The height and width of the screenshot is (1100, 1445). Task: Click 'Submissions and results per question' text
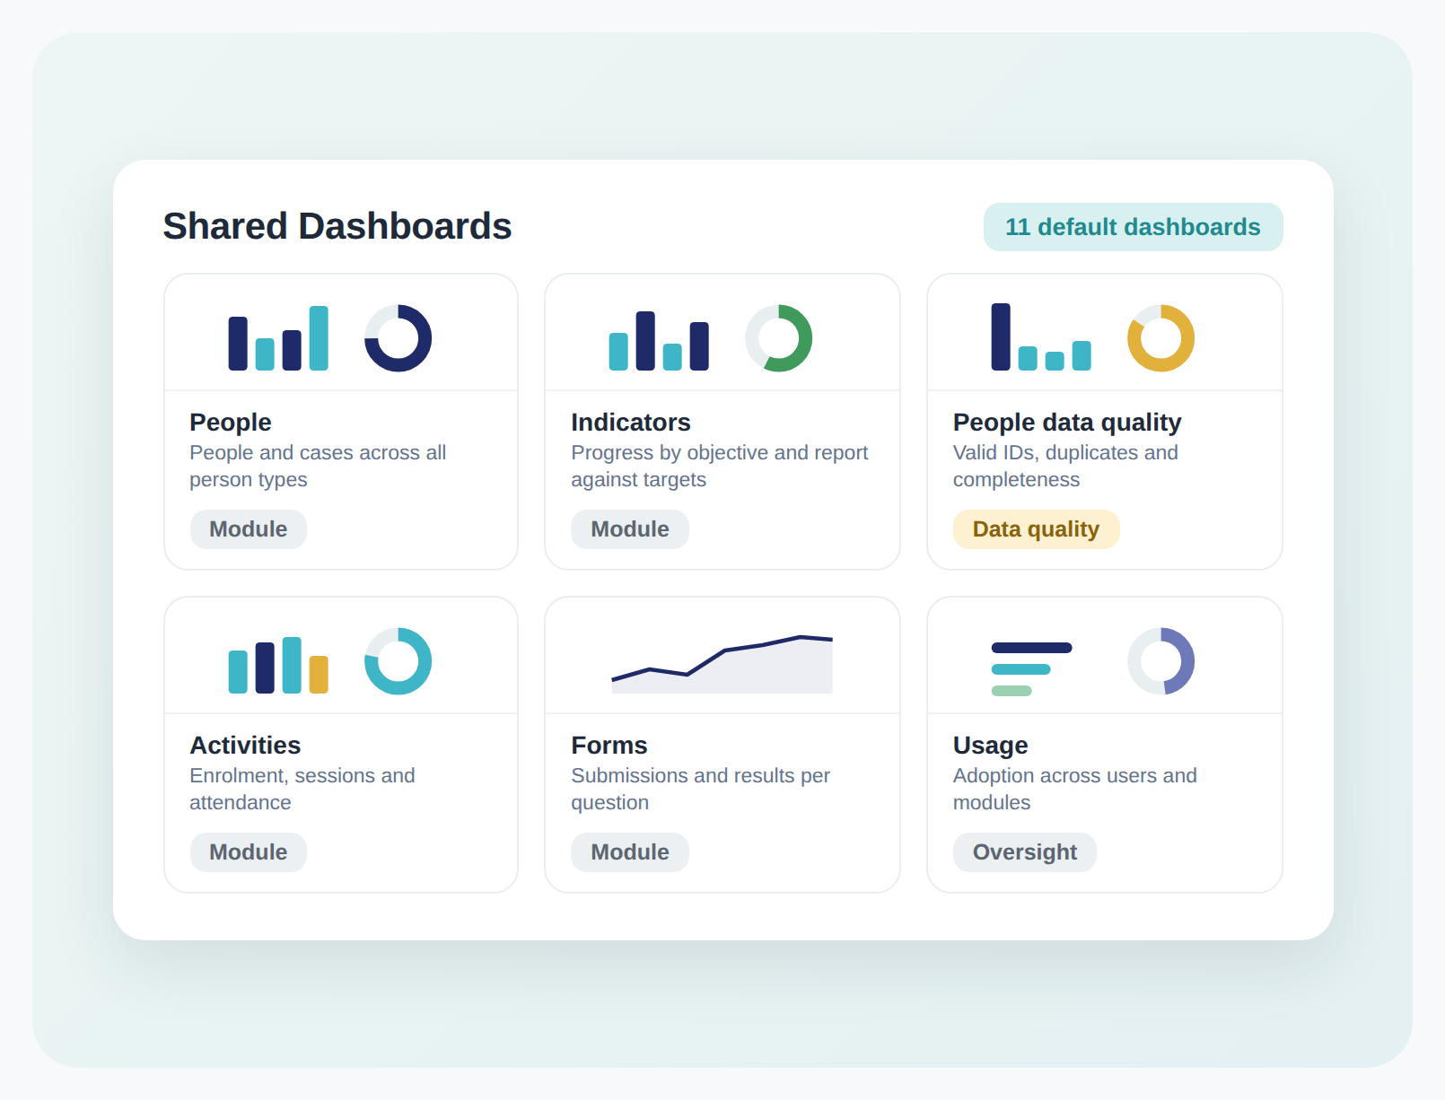point(701,789)
